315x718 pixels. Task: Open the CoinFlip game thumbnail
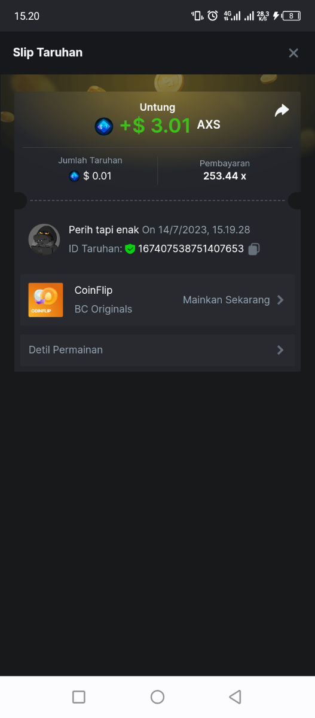(45, 300)
